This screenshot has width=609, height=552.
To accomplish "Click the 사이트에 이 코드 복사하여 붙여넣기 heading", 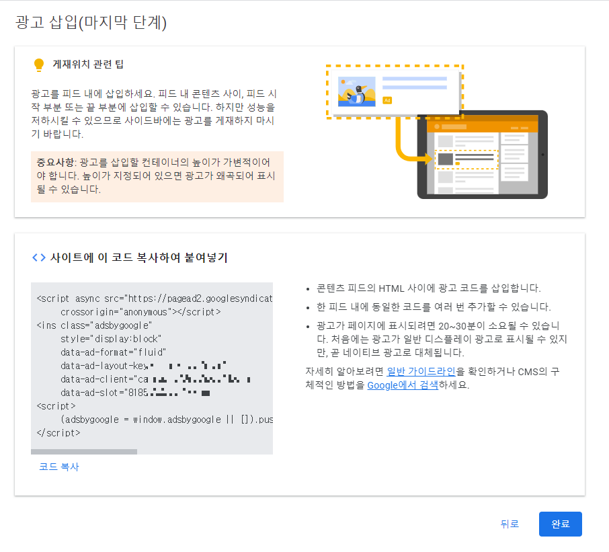I will coord(139,258).
